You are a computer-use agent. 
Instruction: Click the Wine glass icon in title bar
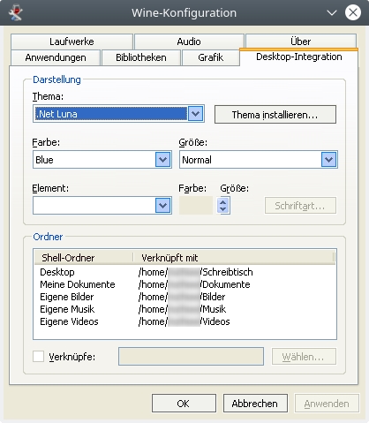tap(16, 12)
